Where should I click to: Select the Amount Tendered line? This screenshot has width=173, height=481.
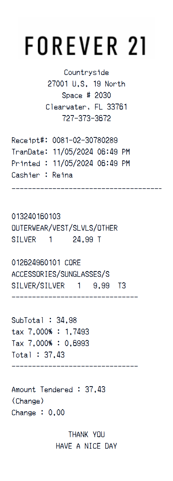(59, 390)
